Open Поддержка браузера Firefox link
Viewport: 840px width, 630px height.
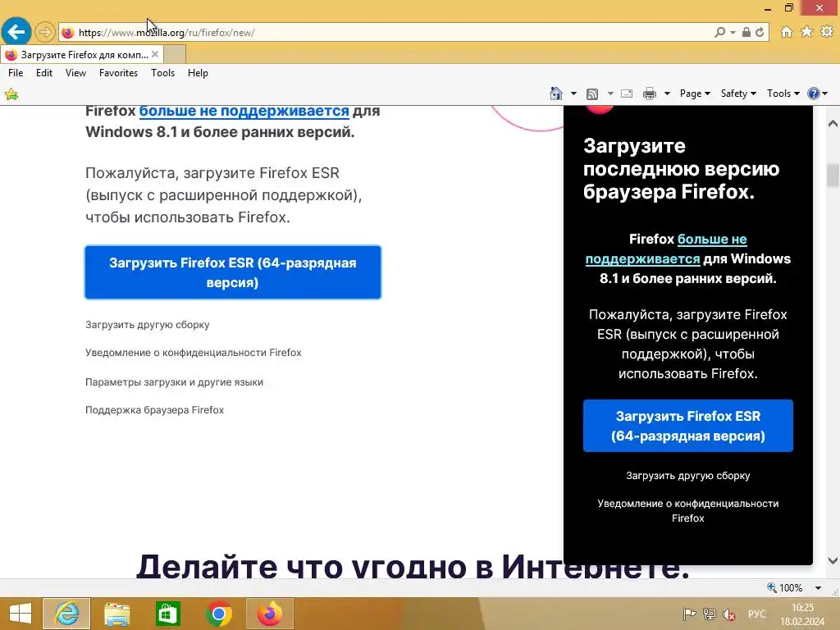coord(154,410)
